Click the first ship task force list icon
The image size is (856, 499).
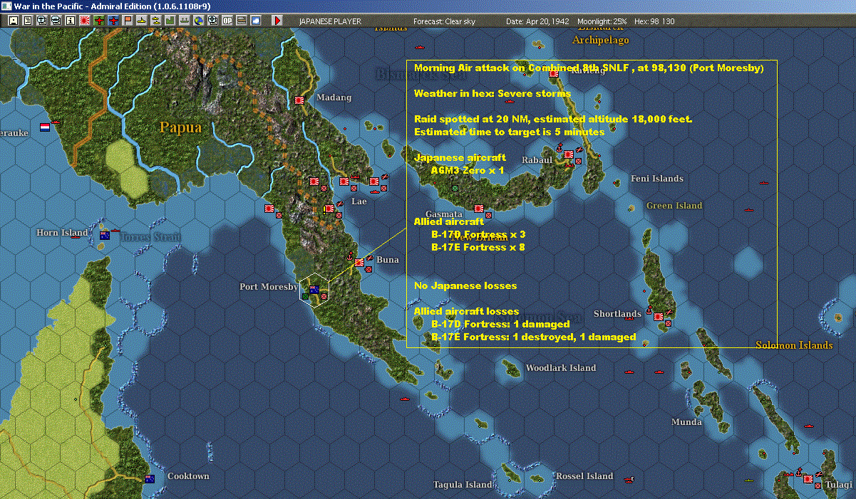[41, 21]
